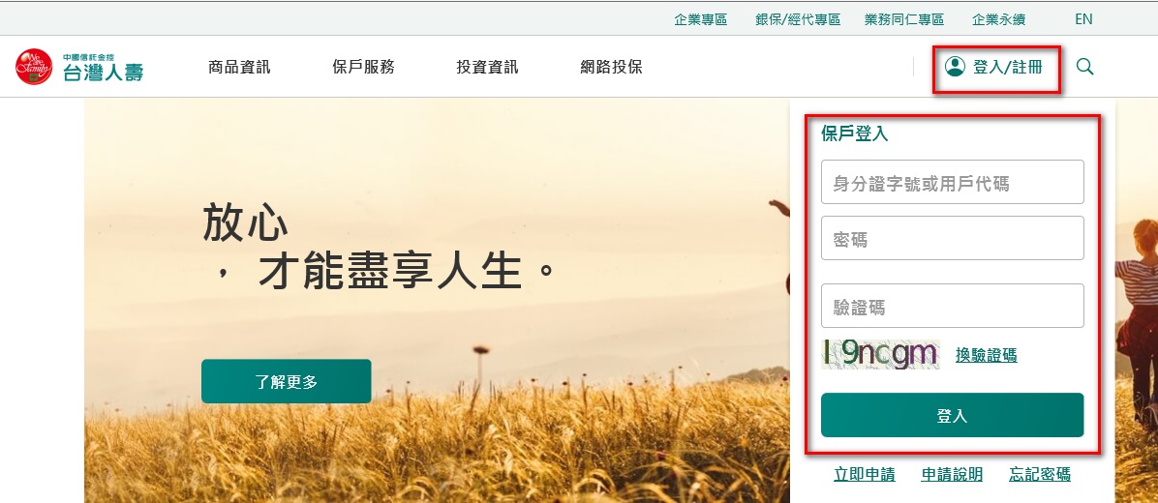Click the Taiwan Life logo

79,67
